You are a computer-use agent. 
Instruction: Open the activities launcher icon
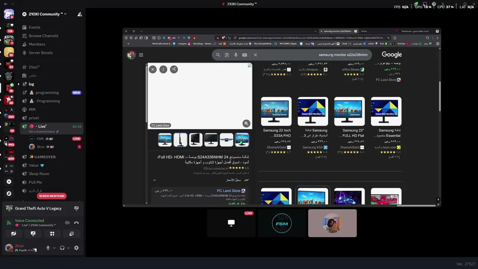52,234
